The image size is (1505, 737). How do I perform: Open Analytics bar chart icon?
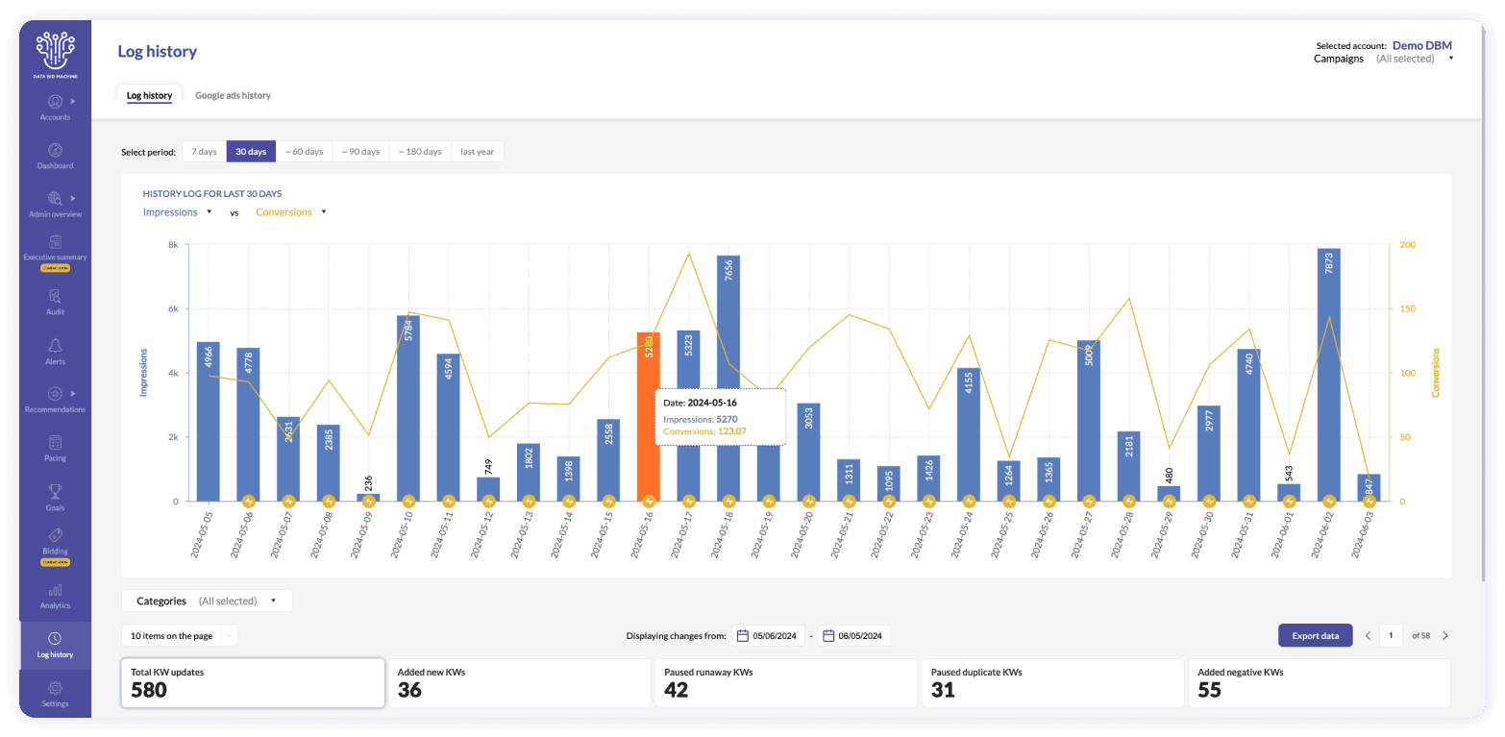pos(55,590)
